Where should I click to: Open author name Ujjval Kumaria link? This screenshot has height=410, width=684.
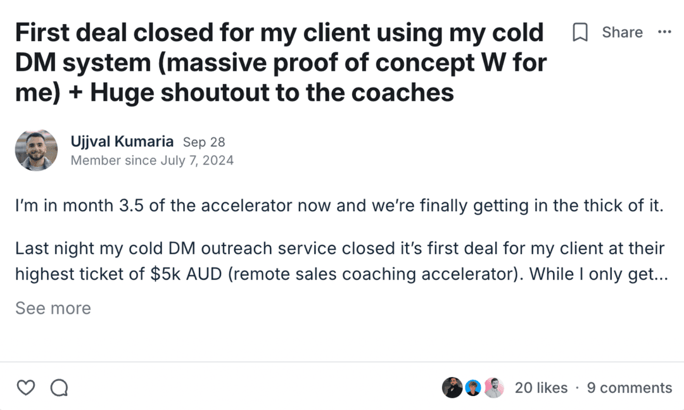coord(122,142)
